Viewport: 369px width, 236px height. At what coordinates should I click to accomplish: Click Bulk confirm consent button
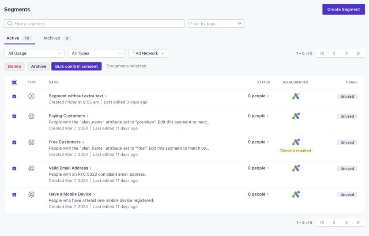coord(76,66)
